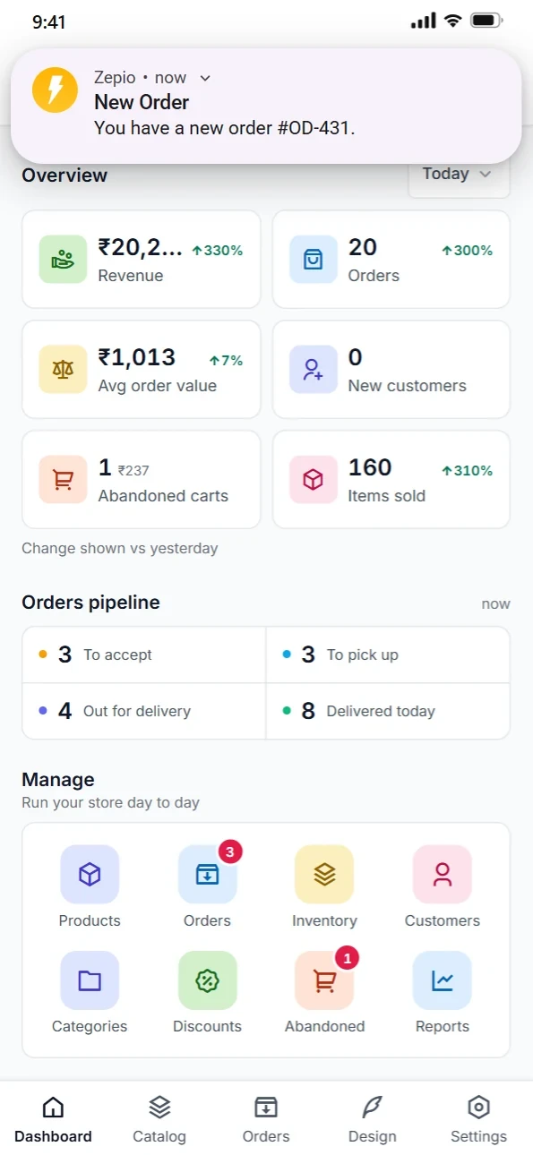Open the Reports chart icon
Viewport: 533px width, 1155px height.
point(442,980)
